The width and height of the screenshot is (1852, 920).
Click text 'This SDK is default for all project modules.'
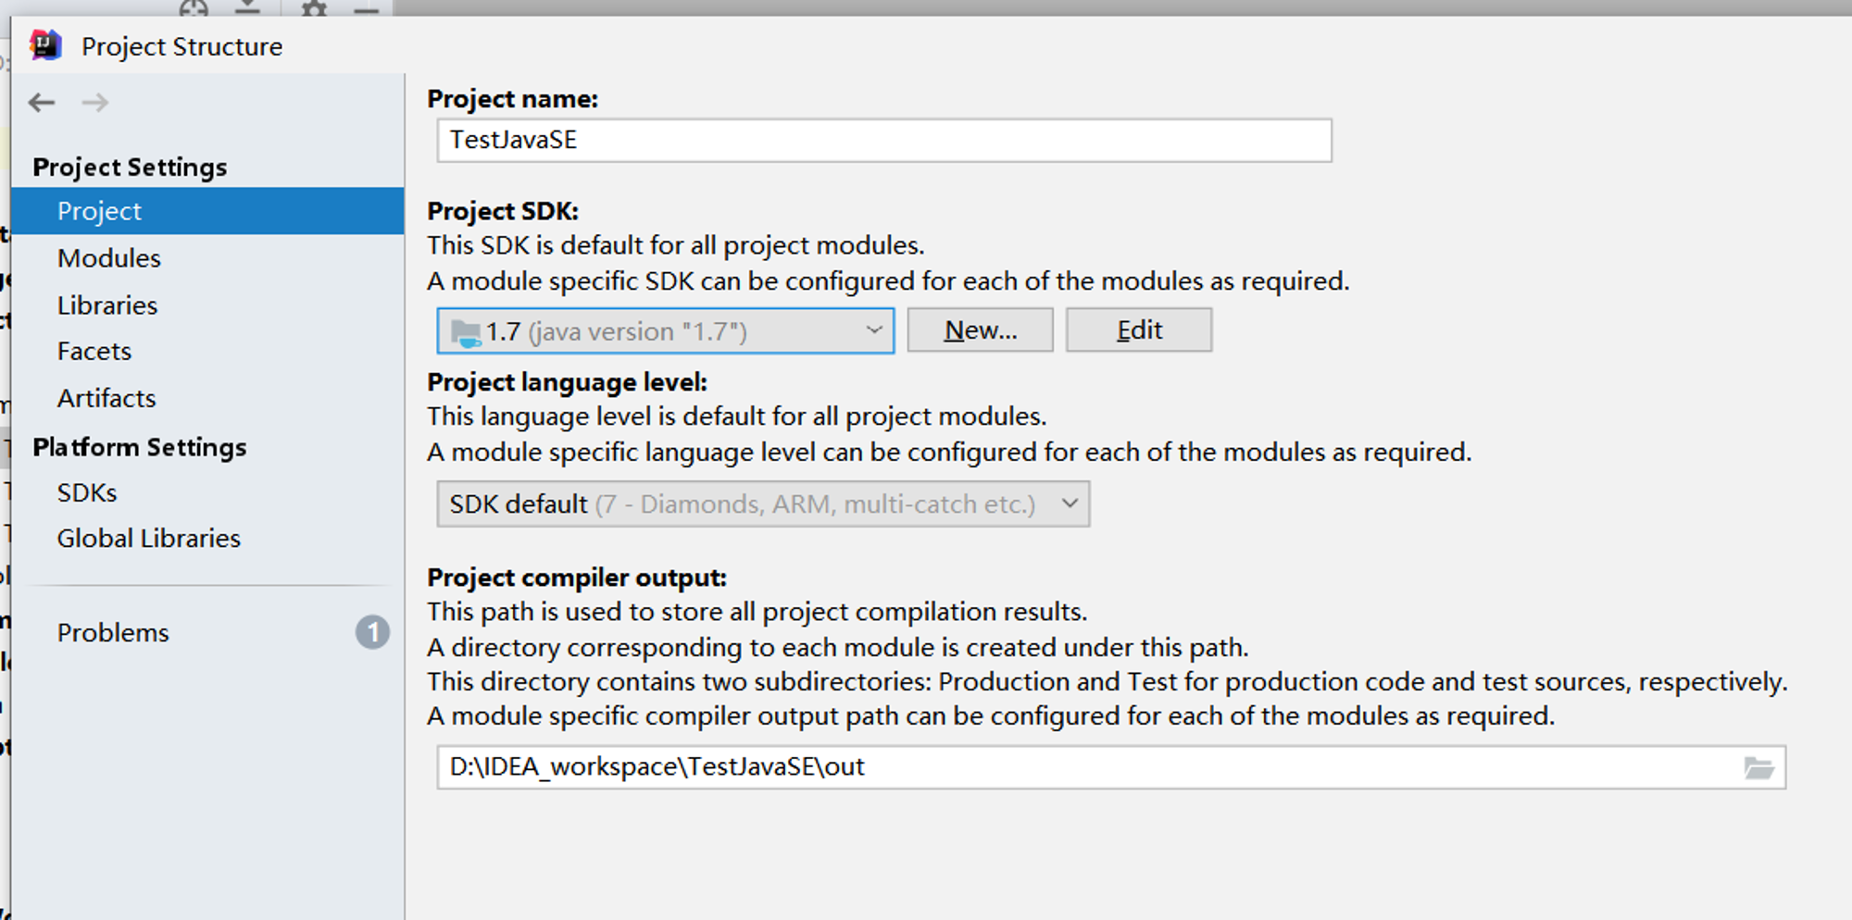(676, 245)
